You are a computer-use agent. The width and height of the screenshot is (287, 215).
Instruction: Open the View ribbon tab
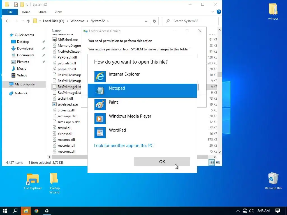coord(58,12)
